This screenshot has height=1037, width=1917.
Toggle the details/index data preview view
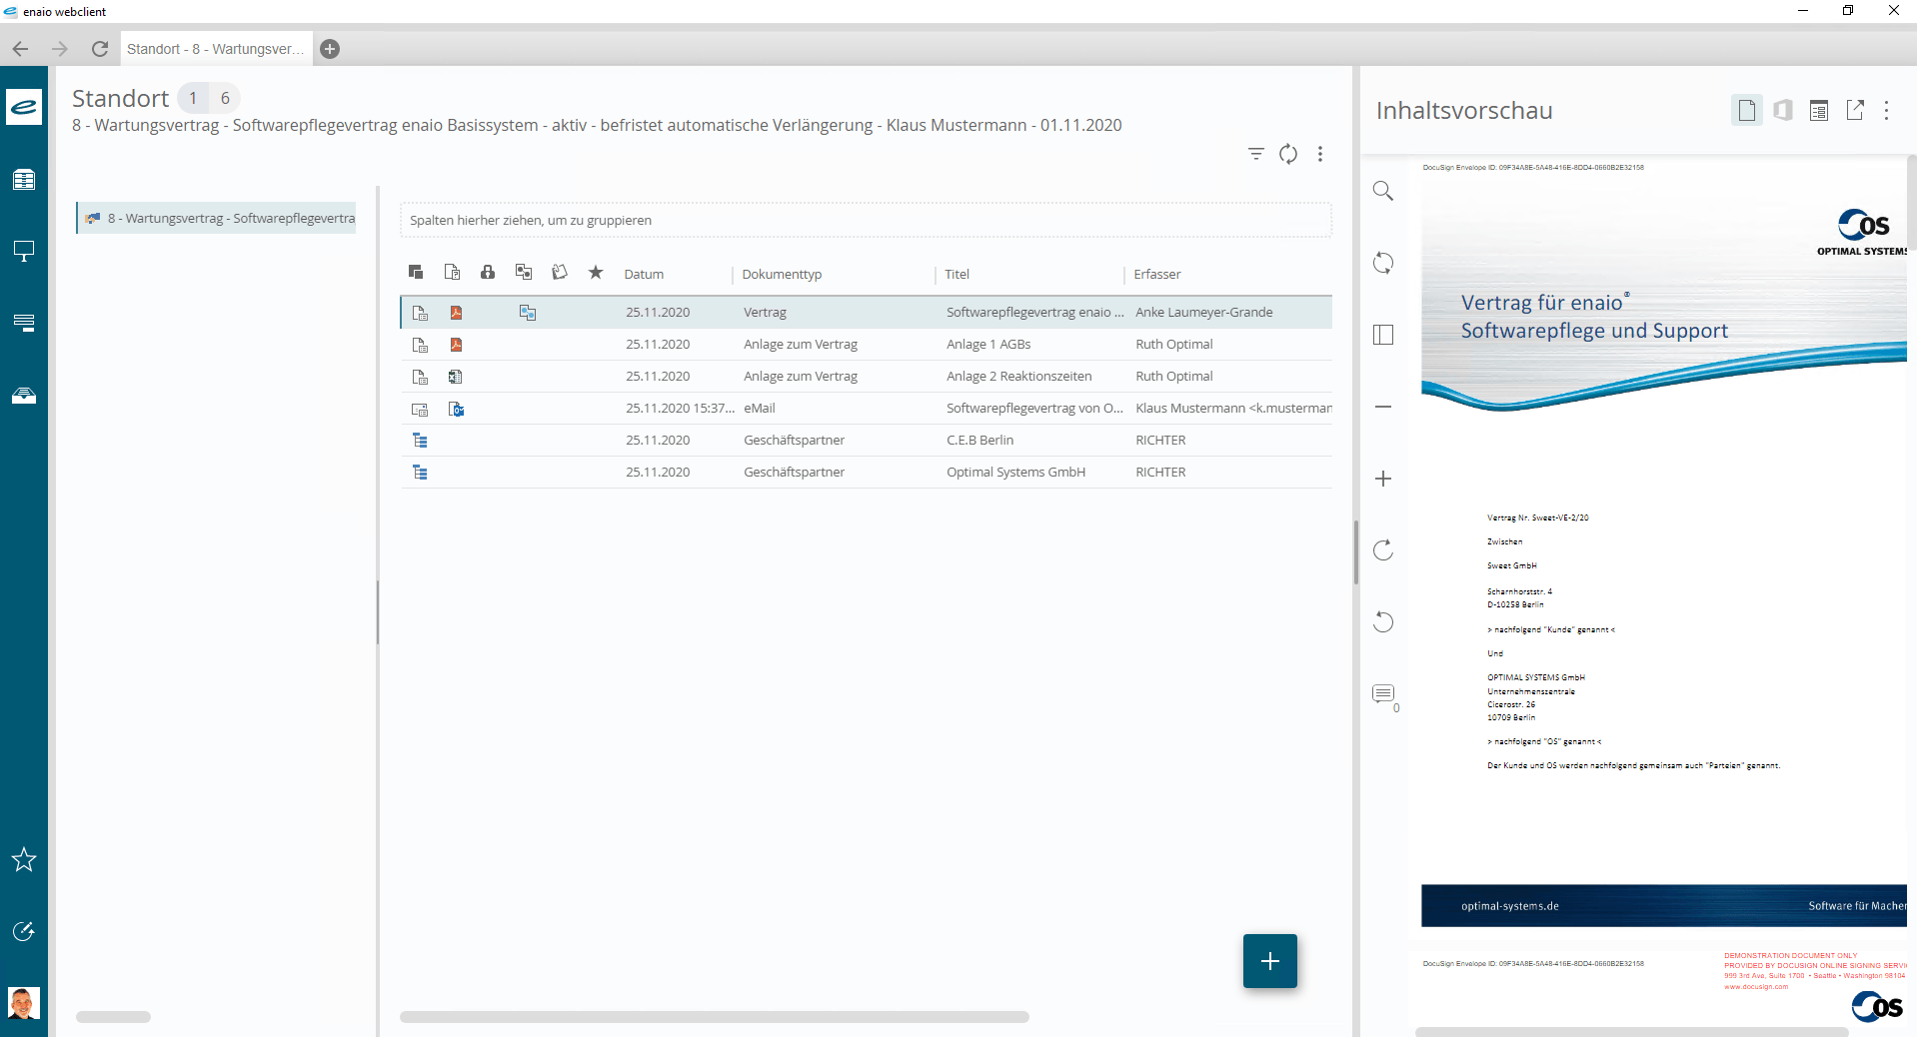click(1819, 111)
